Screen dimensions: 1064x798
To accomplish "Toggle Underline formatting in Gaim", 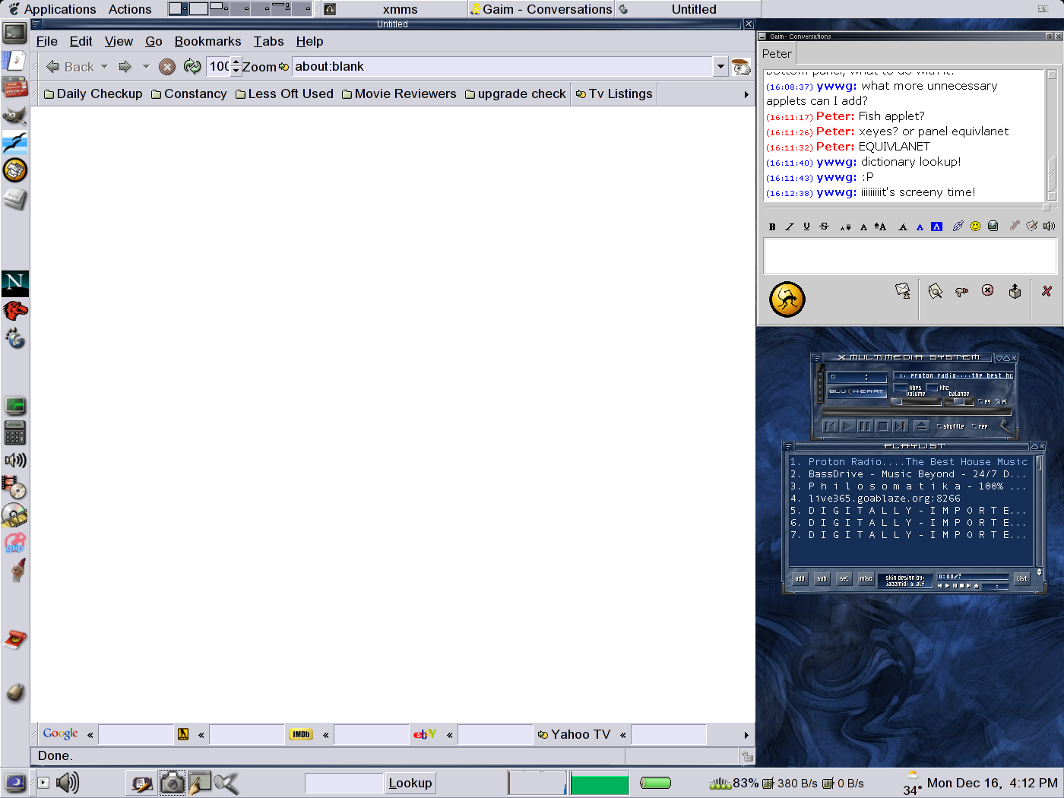I will click(x=806, y=226).
